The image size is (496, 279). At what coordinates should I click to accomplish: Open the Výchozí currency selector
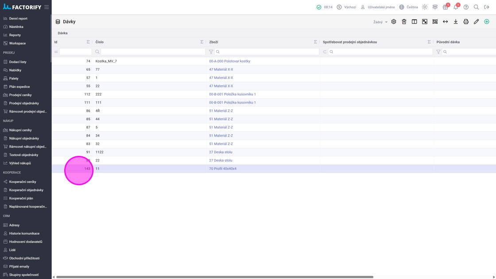pos(346,7)
